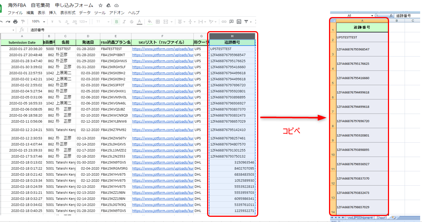
Task: Click the insert worksheet icon in Excel
Action: 394,218
